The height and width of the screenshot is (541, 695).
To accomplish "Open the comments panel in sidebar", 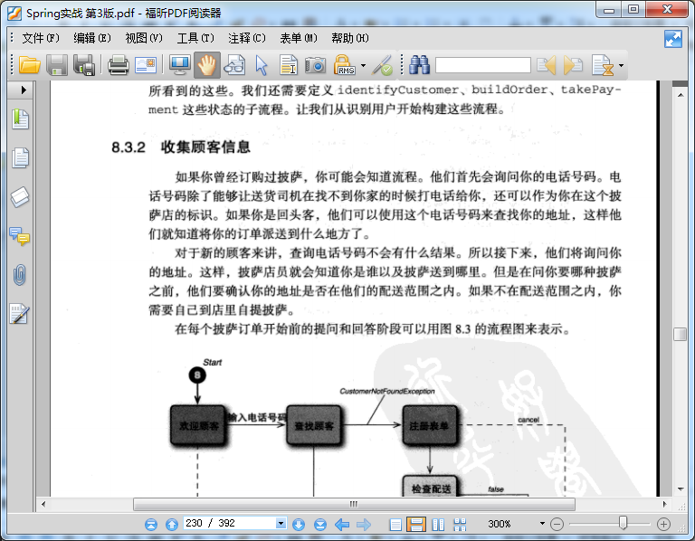I will click(x=20, y=236).
